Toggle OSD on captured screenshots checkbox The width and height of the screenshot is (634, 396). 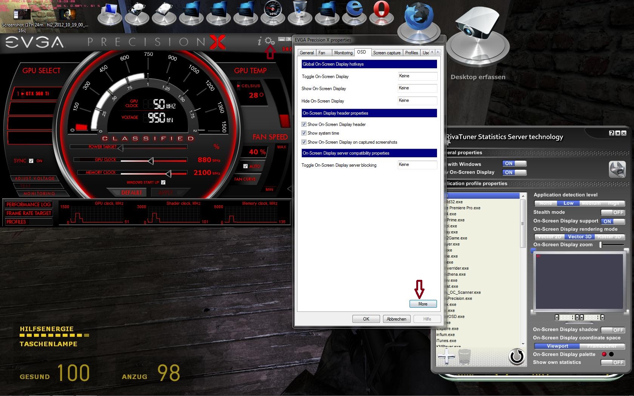(304, 142)
